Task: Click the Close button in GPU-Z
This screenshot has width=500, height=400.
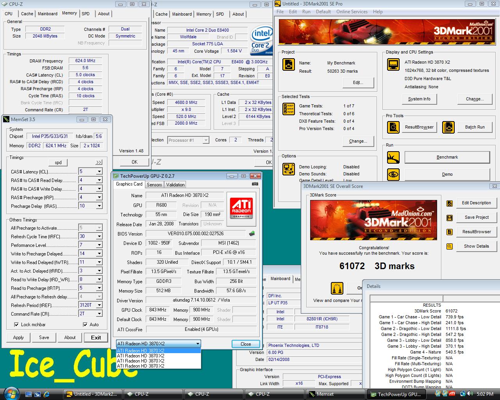Action: [246, 344]
